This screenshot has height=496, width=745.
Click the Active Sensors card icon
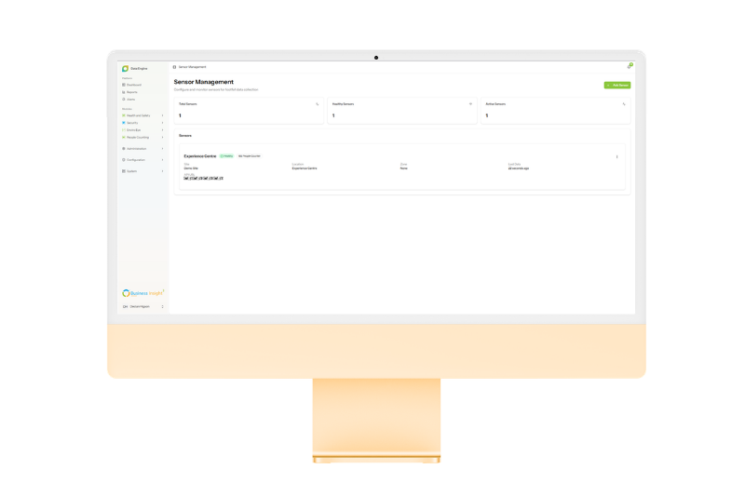point(624,104)
